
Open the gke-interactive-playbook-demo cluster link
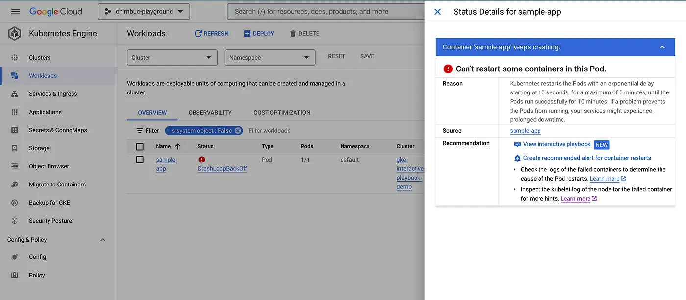pos(410,173)
